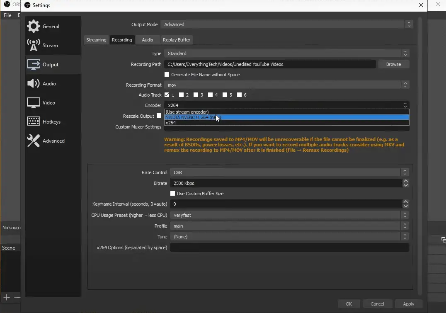
Task: Switch to the Streaming tab
Action: (96, 39)
